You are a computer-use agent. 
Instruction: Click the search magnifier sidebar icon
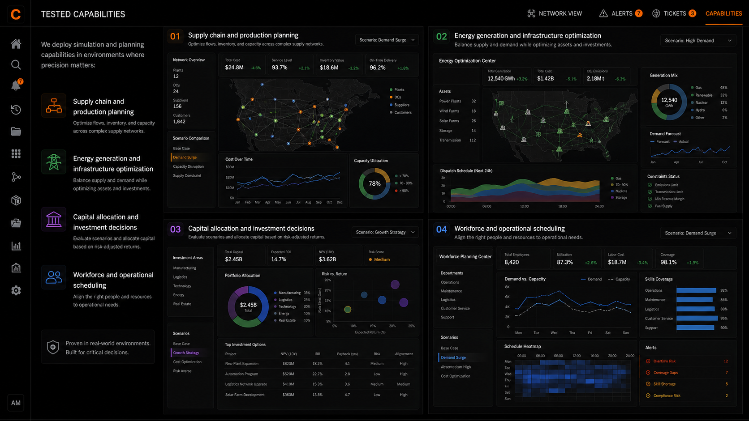pos(16,65)
